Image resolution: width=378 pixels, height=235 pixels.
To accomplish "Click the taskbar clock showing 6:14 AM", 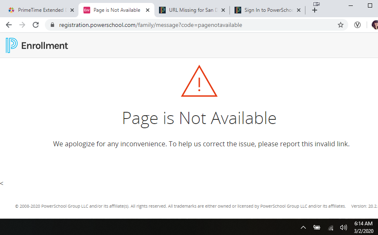I will click(363, 227).
